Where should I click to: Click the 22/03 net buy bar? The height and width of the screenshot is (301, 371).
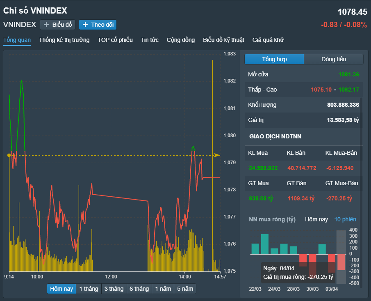(255, 249)
